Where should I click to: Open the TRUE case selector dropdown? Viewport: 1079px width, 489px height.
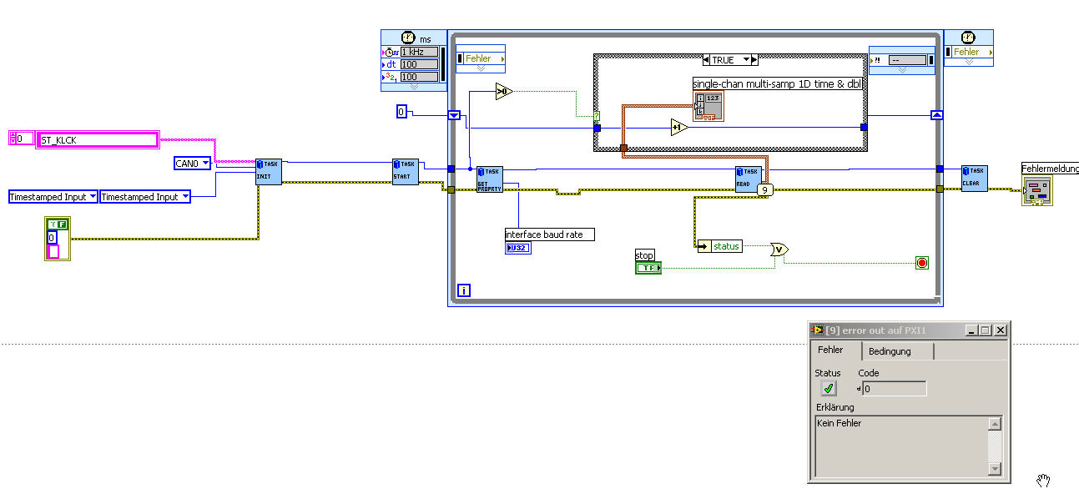[x=730, y=60]
